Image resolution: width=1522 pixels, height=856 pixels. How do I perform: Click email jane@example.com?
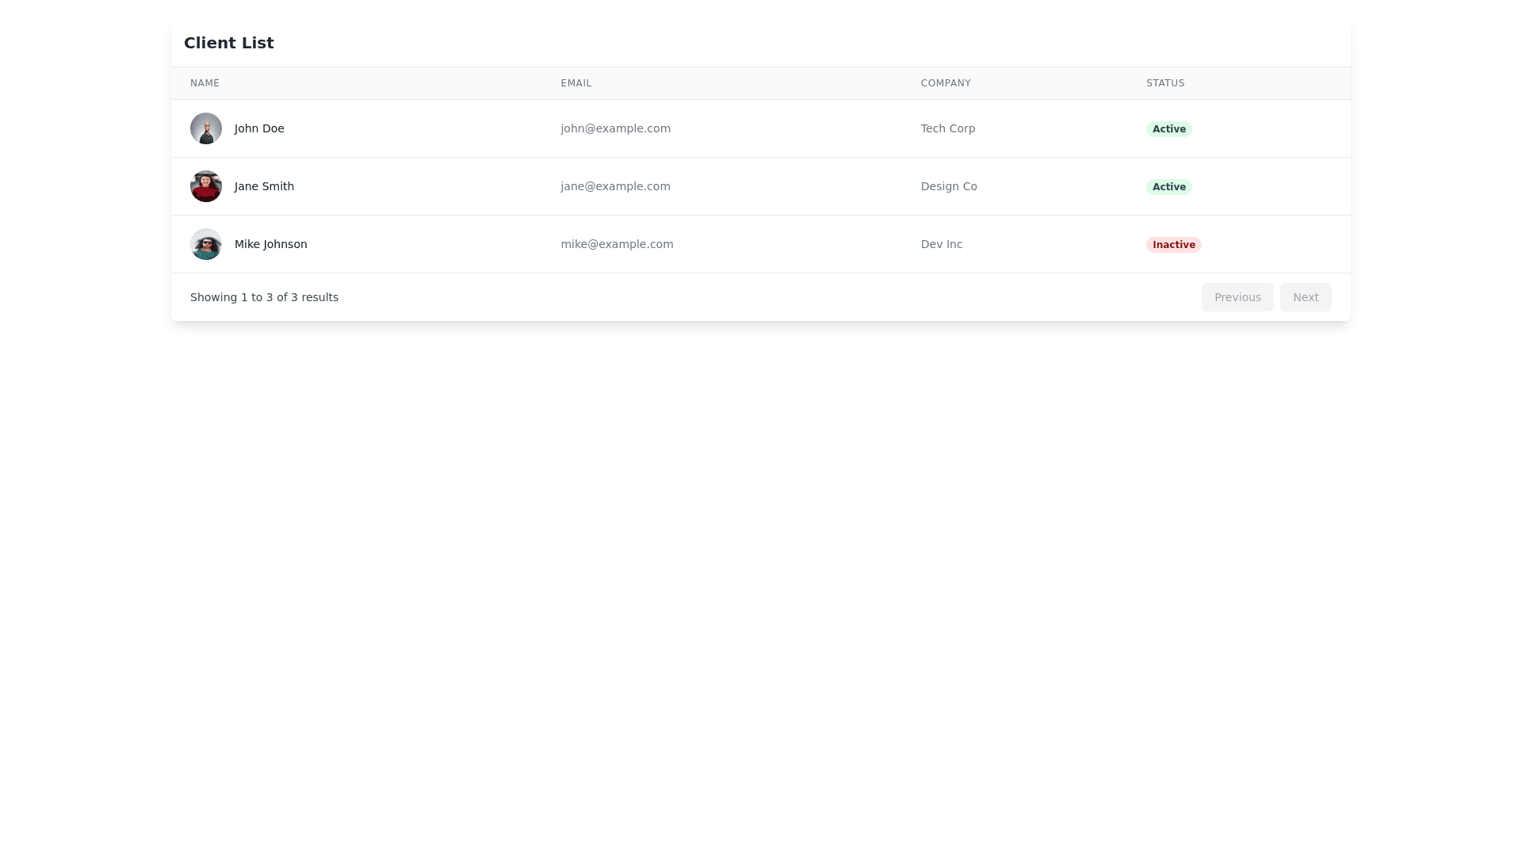[616, 186]
